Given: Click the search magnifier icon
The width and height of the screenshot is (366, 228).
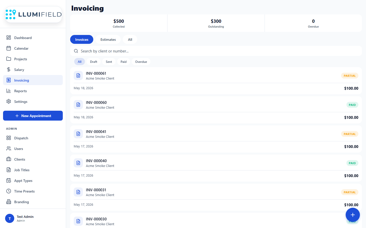Looking at the screenshot, I should coord(76,51).
